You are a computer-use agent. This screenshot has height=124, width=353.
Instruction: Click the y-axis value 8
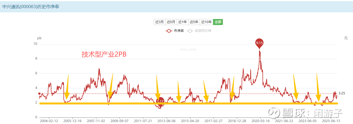pyautogui.click(x=36, y=59)
